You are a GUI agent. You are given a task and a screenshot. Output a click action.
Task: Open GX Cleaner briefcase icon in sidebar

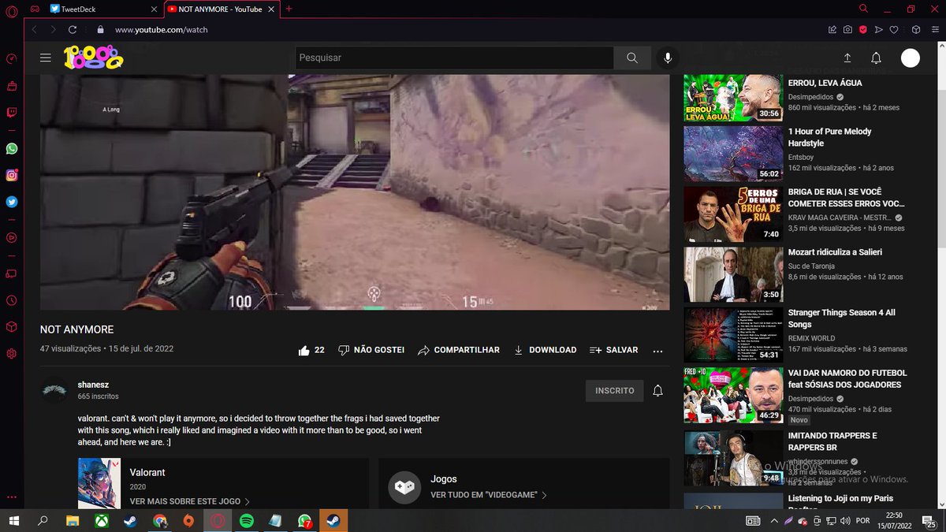pyautogui.click(x=11, y=85)
